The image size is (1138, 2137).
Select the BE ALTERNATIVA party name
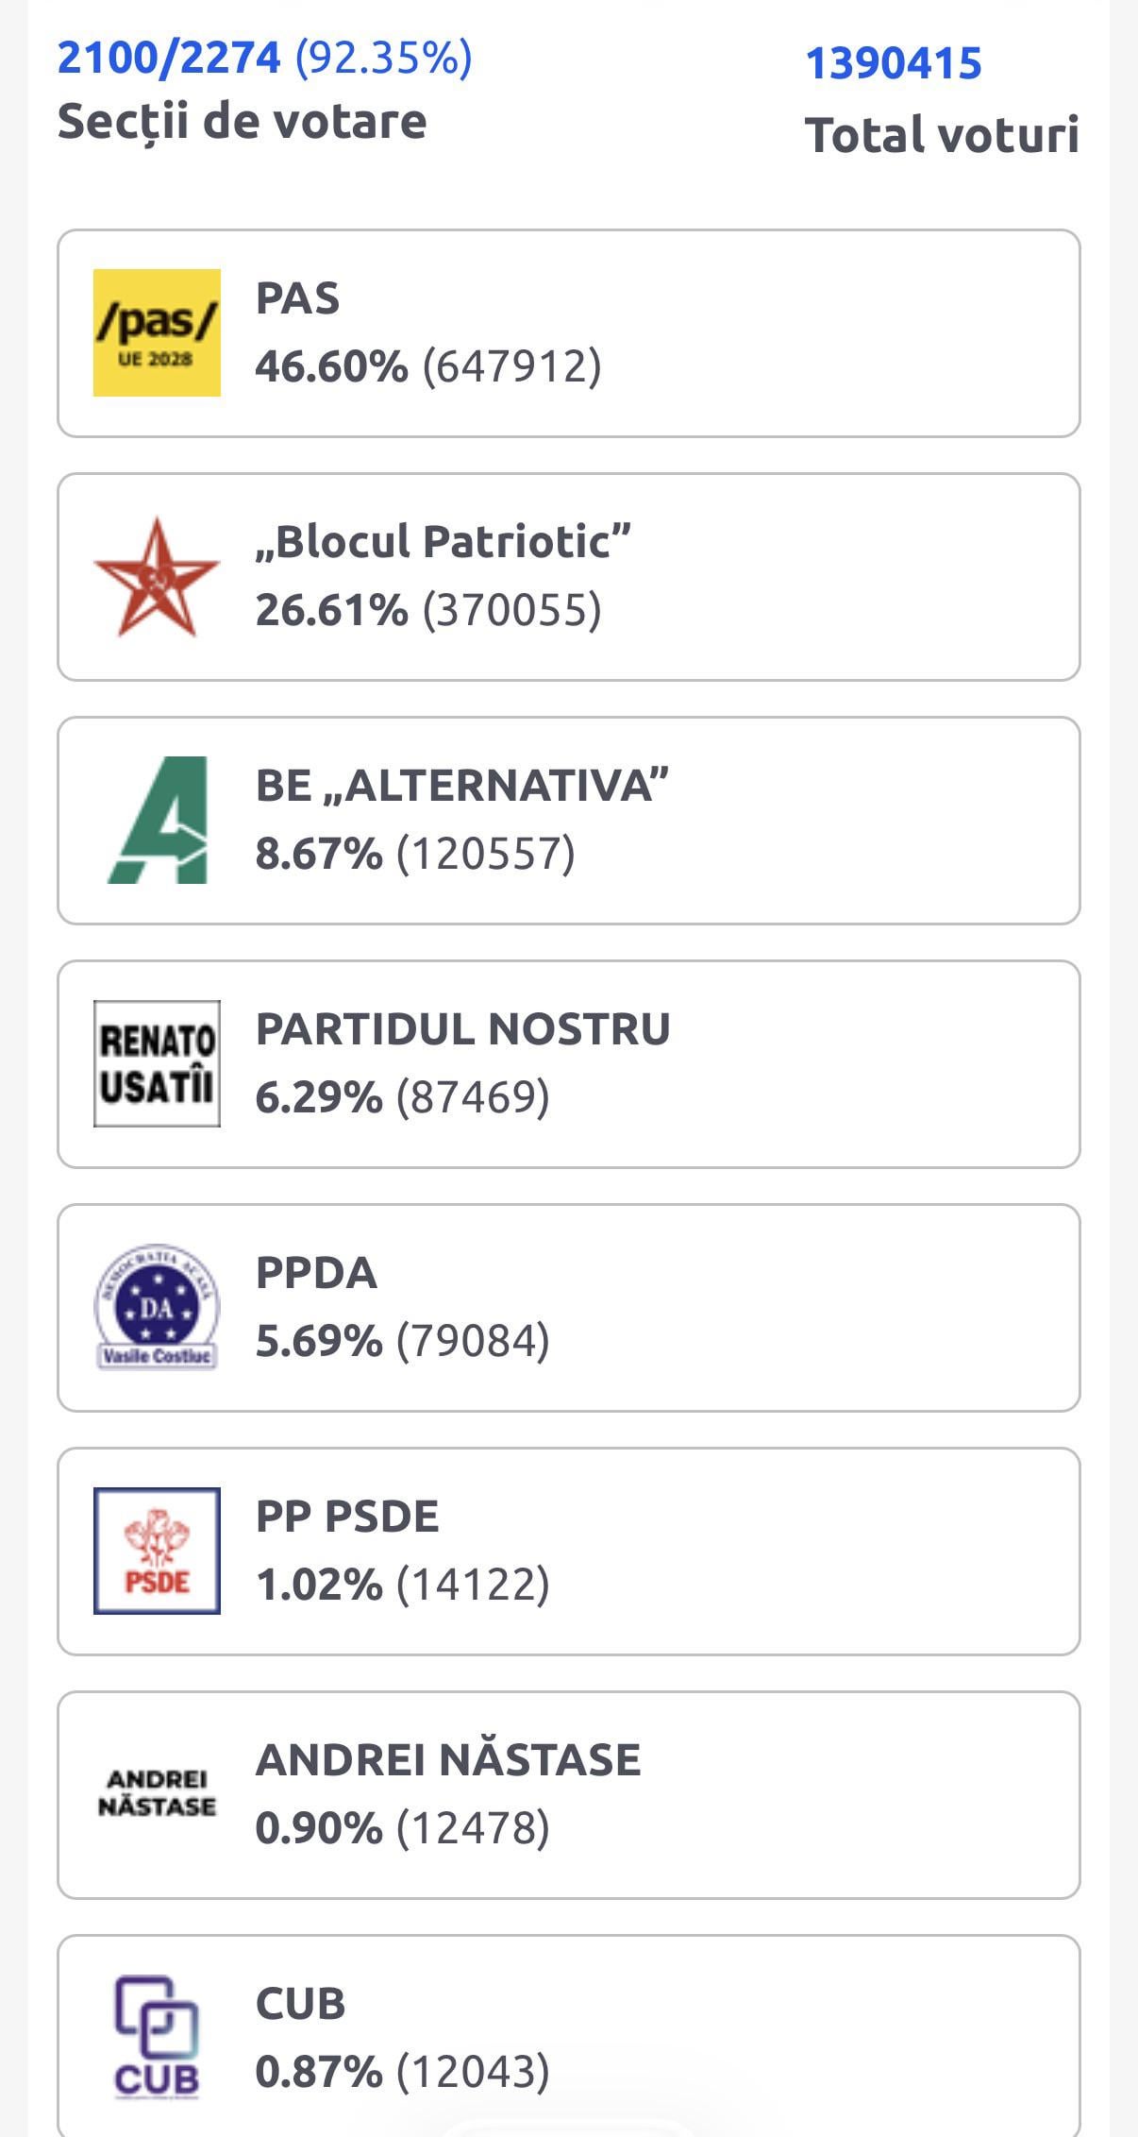click(462, 786)
